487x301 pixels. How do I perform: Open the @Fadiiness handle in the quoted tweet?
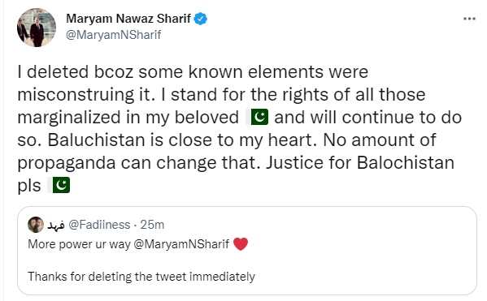click(99, 225)
